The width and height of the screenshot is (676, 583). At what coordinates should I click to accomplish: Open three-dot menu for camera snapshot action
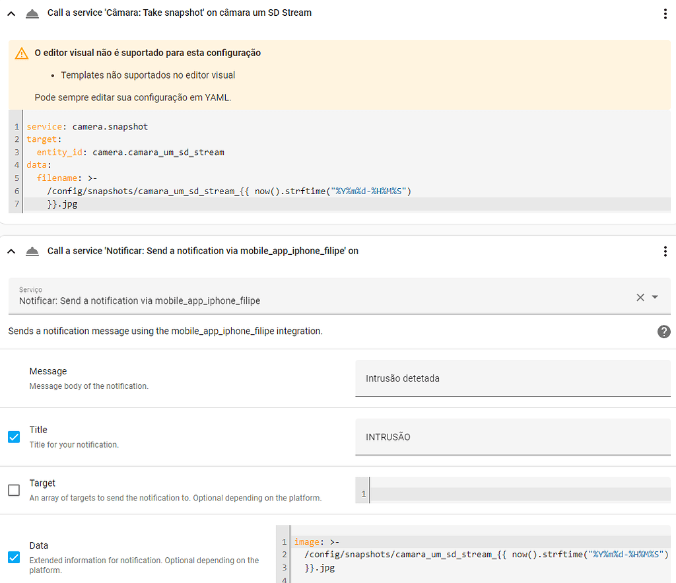click(x=665, y=14)
